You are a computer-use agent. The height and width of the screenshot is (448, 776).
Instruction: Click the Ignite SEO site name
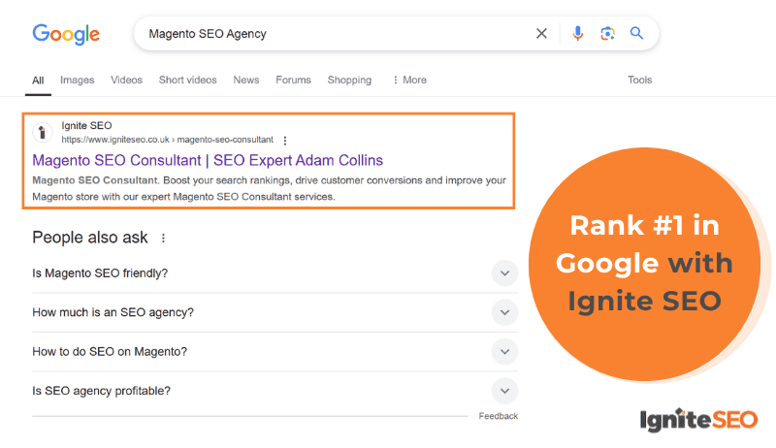pos(86,126)
